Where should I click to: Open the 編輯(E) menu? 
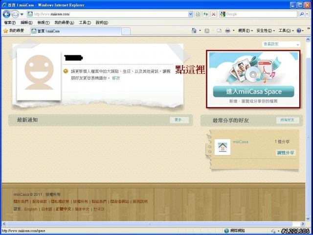coord(26,23)
